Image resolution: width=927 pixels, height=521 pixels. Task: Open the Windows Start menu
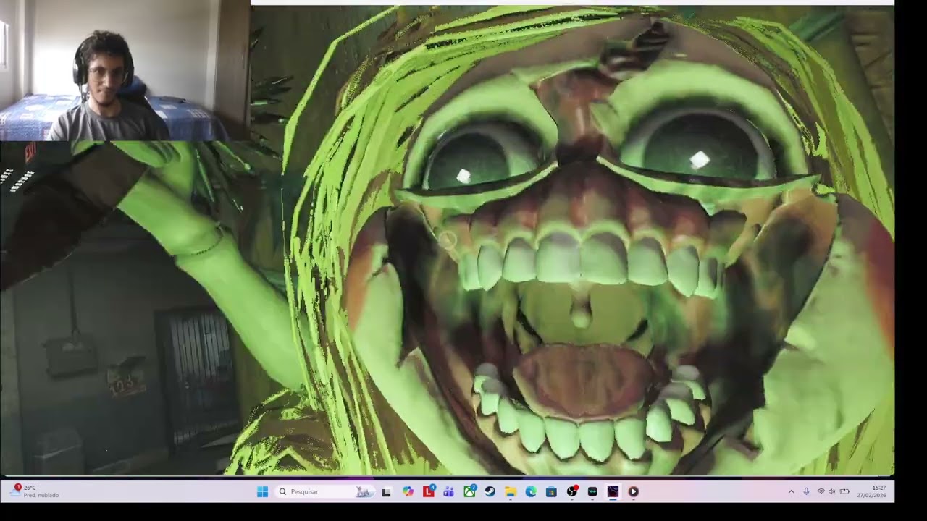(262, 491)
